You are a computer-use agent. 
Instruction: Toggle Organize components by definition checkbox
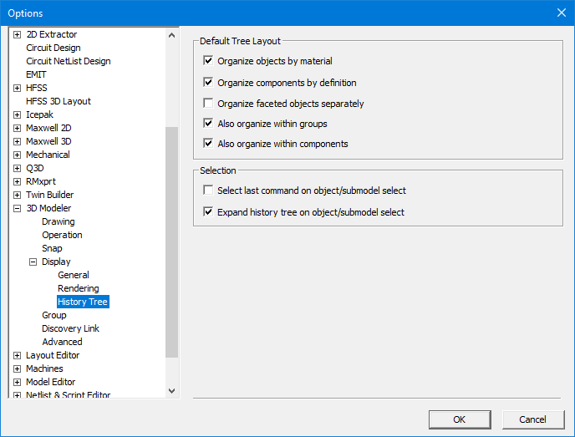pyautogui.click(x=208, y=82)
